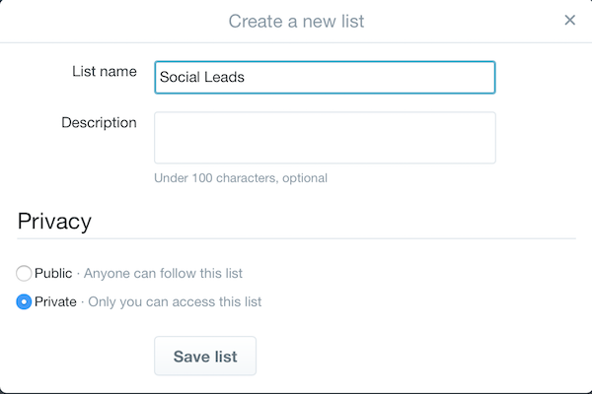Place cursor on the word Leads

[225, 78]
